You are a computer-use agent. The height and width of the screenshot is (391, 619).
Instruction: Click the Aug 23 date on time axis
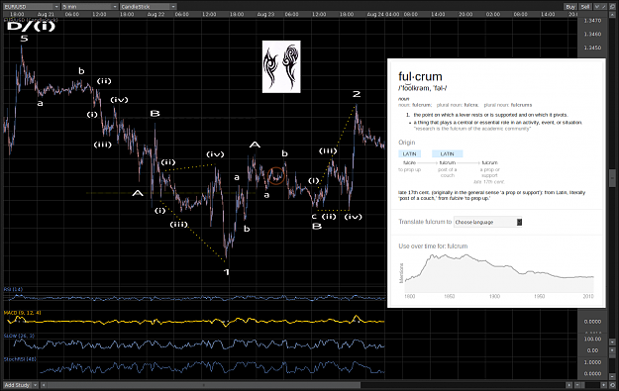(x=265, y=15)
